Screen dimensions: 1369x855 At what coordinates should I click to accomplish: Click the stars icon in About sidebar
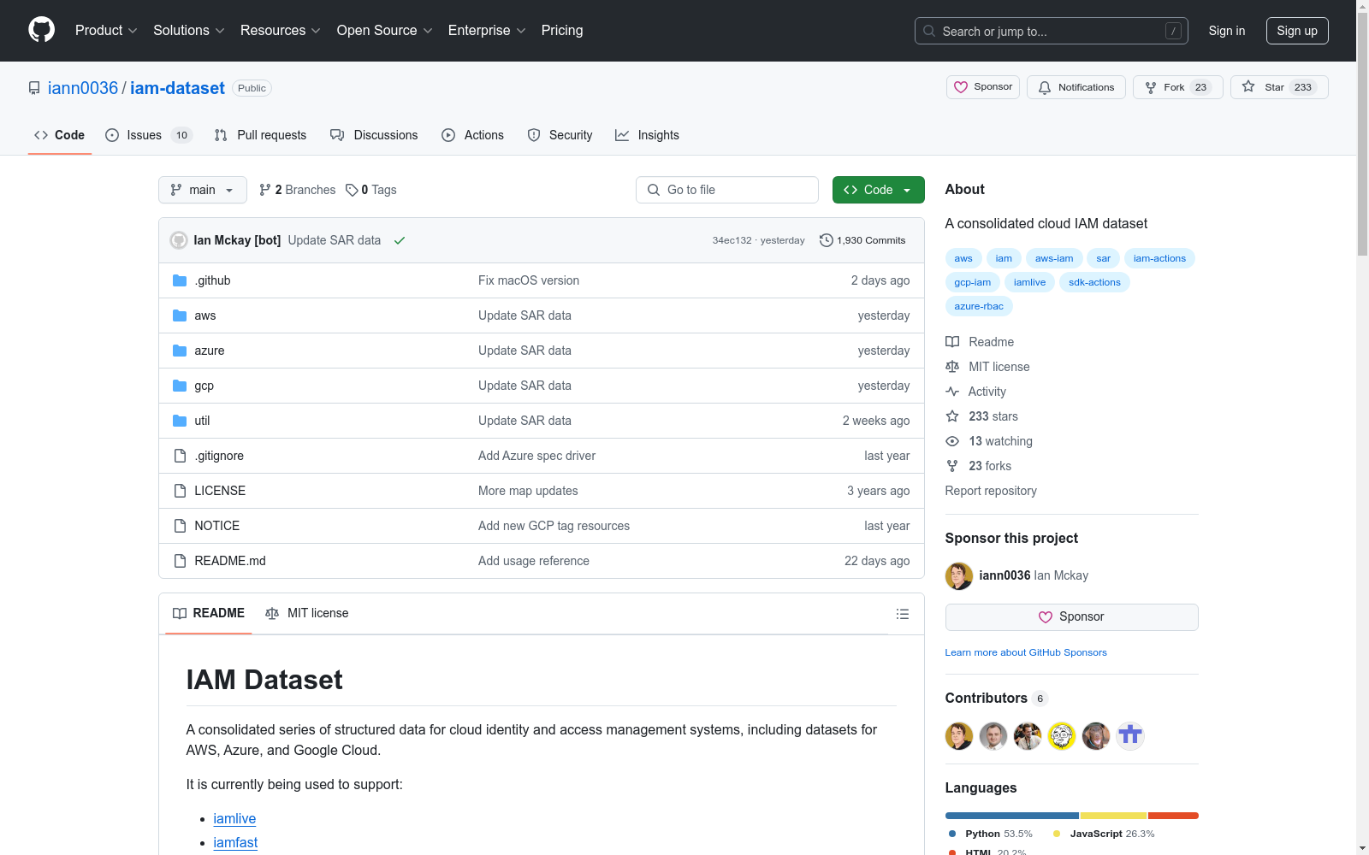tap(952, 416)
